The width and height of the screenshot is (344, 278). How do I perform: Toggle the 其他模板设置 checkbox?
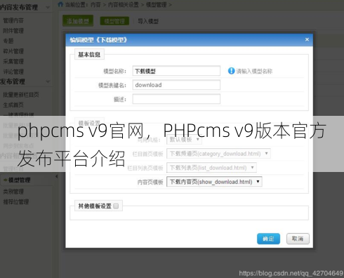pos(116,206)
